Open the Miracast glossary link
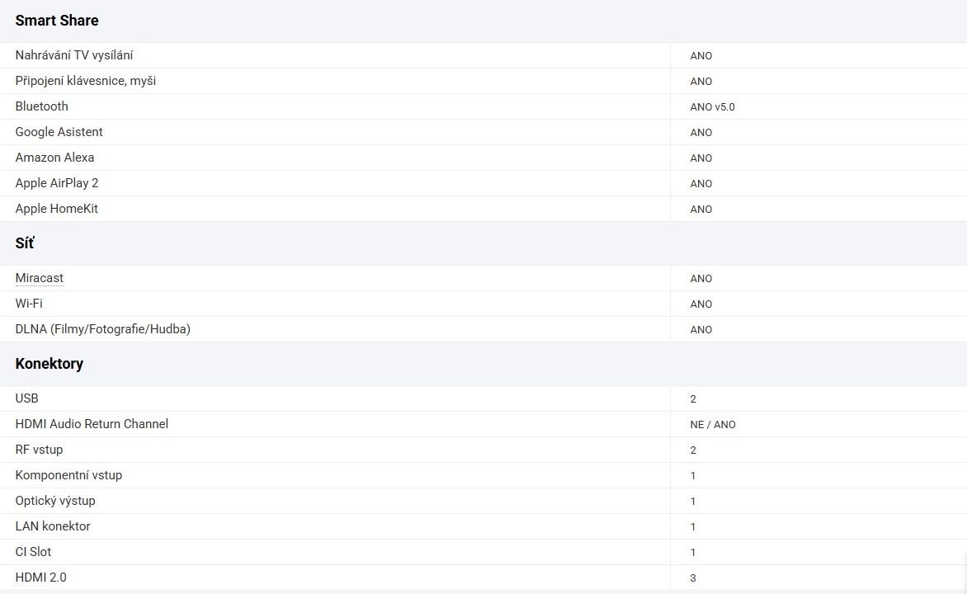The height and width of the screenshot is (594, 967). coord(40,278)
